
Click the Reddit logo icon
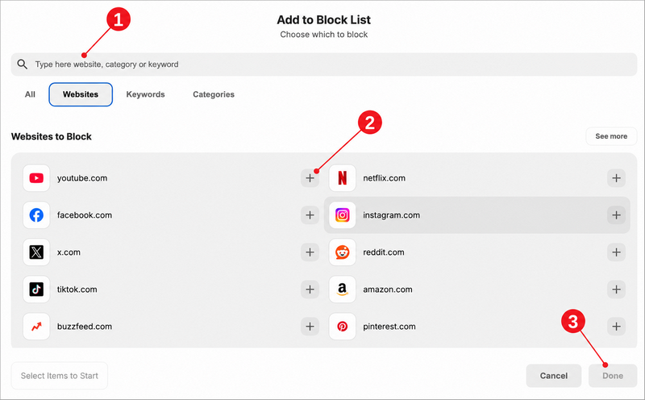click(342, 252)
